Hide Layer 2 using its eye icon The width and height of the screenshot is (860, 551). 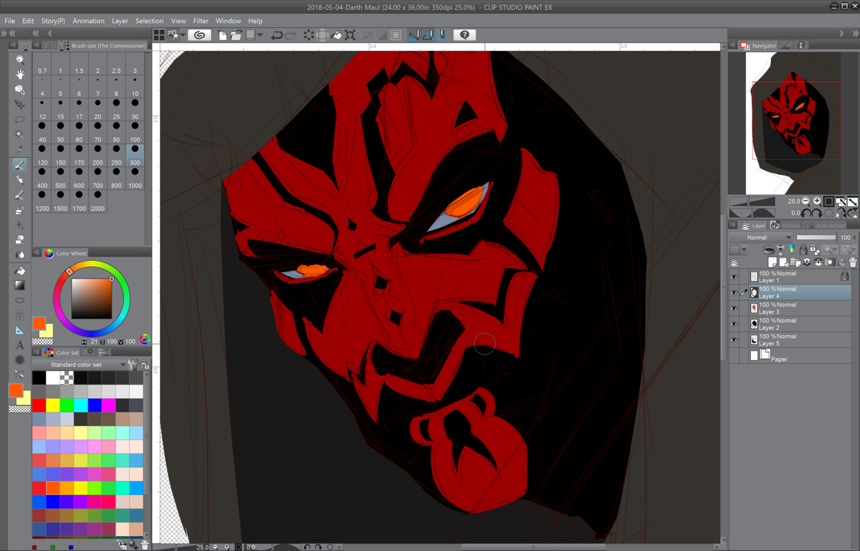click(734, 324)
